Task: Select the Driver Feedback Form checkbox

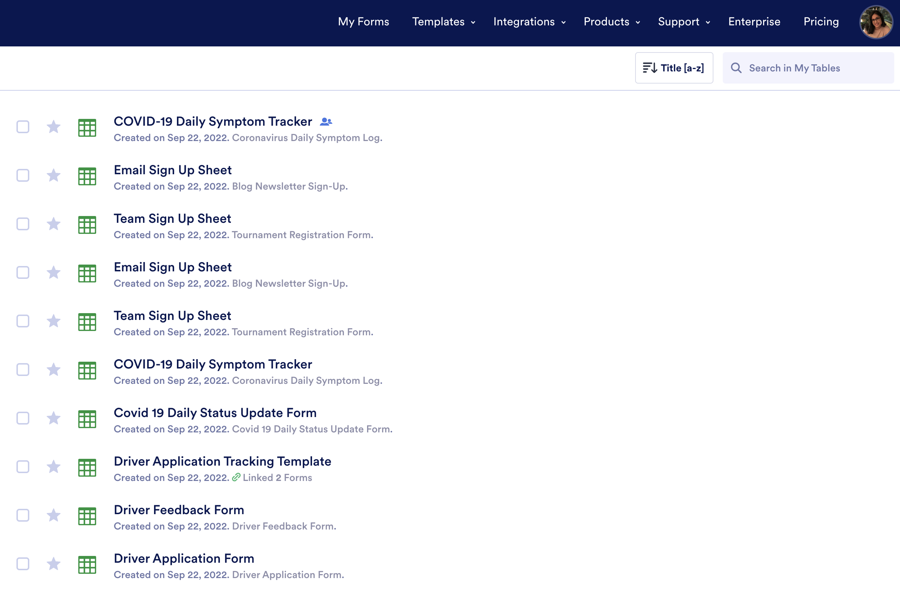Action: pos(23,515)
